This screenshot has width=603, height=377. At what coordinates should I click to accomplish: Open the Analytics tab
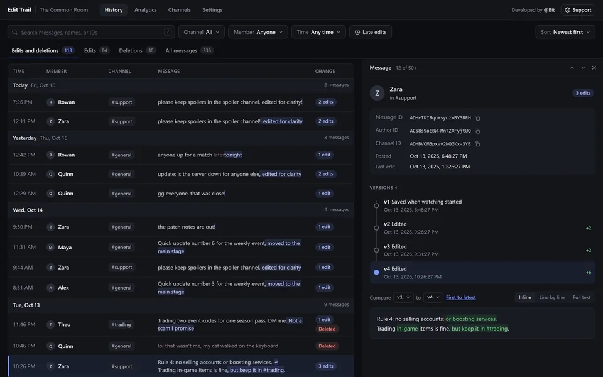(145, 10)
